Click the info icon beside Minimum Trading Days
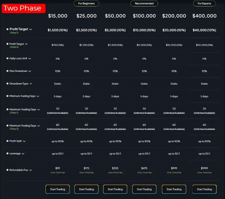225x199 pixels. point(7,96)
